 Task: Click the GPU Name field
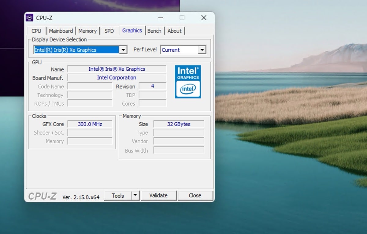117,69
